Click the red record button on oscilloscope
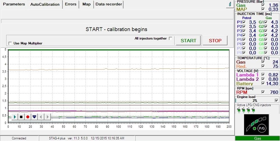Viewport: 280px width, 141px height. [x=28, y=117]
